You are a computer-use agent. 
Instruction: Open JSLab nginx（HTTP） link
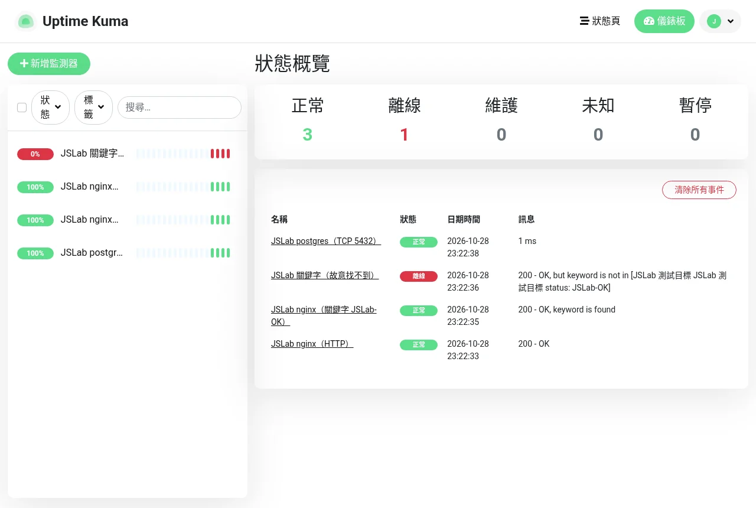(x=312, y=344)
